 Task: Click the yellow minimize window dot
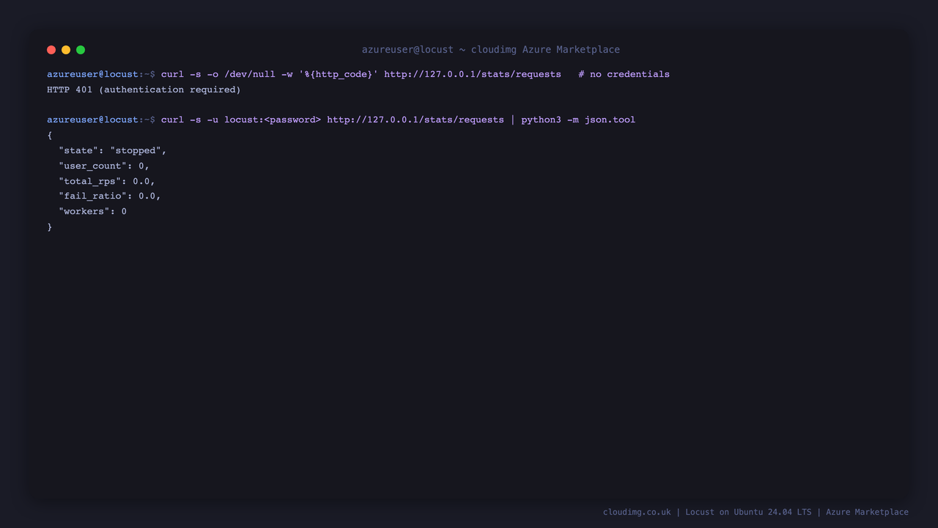66,50
